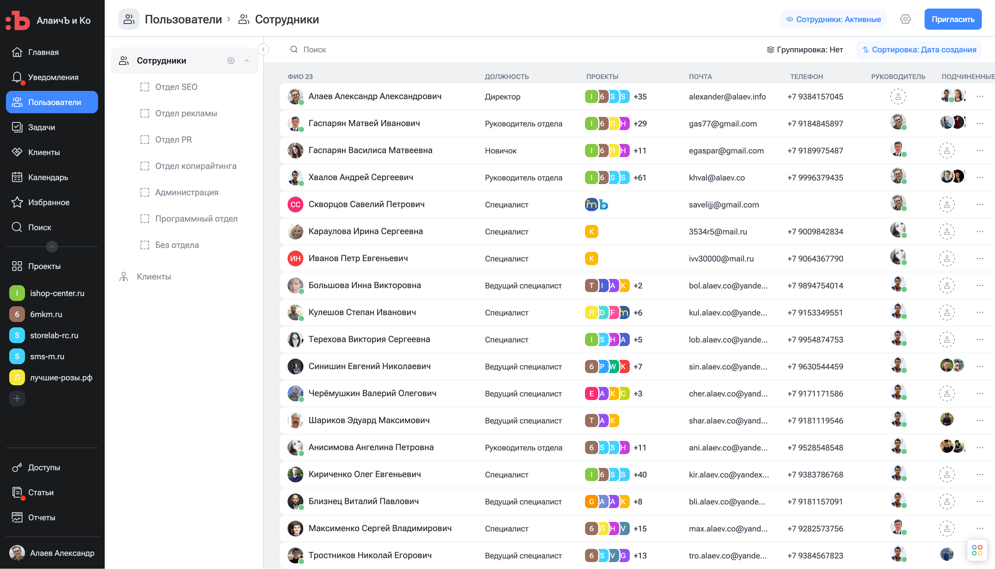
Task: Click the Доступы key icon
Action: [x=17, y=467]
